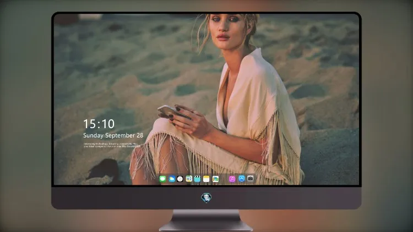Open the Videos clapperboard app in dock
413x232 pixels.
(x=197, y=179)
